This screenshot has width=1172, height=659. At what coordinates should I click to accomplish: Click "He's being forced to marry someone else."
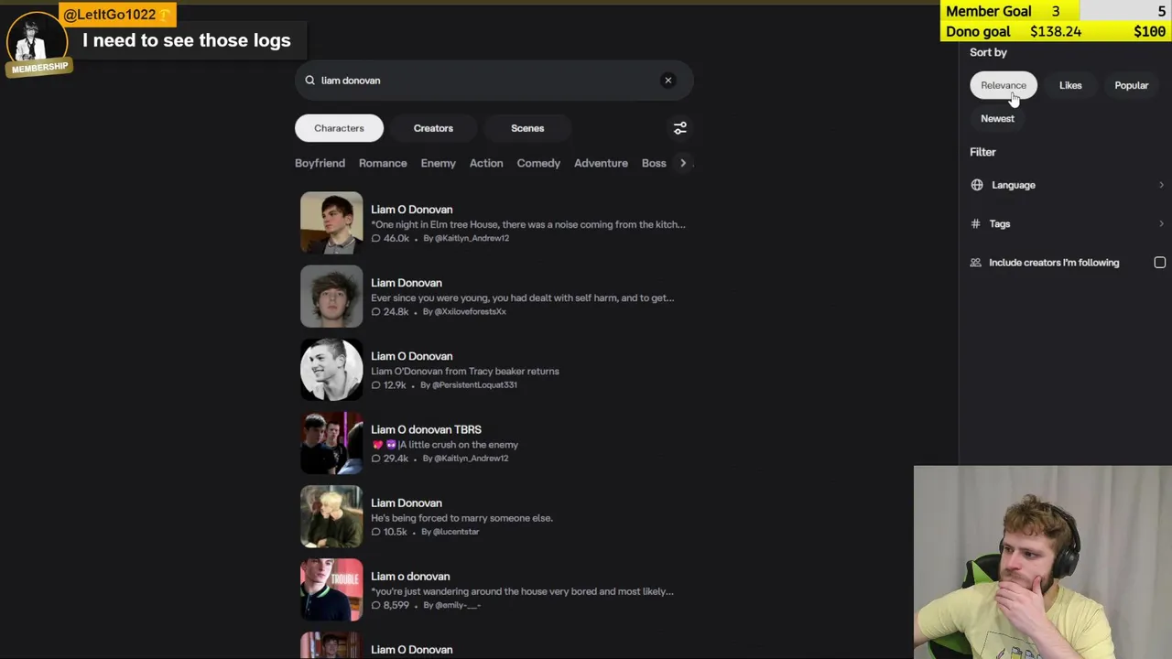coord(461,518)
